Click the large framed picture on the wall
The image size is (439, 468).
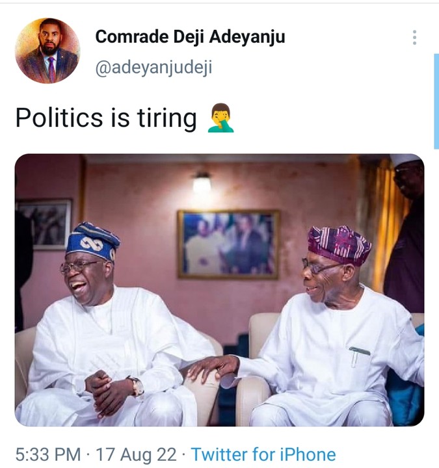[228, 243]
